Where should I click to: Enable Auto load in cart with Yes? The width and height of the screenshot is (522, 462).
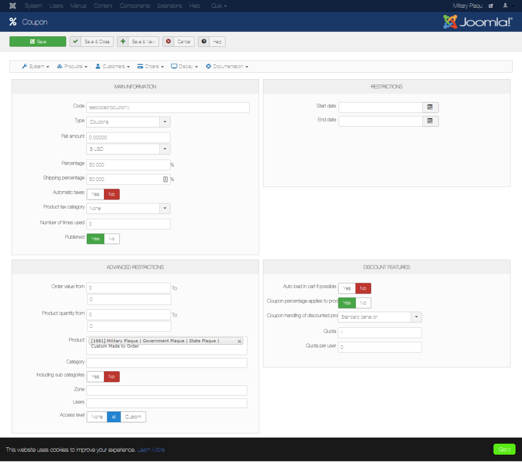[x=347, y=288]
